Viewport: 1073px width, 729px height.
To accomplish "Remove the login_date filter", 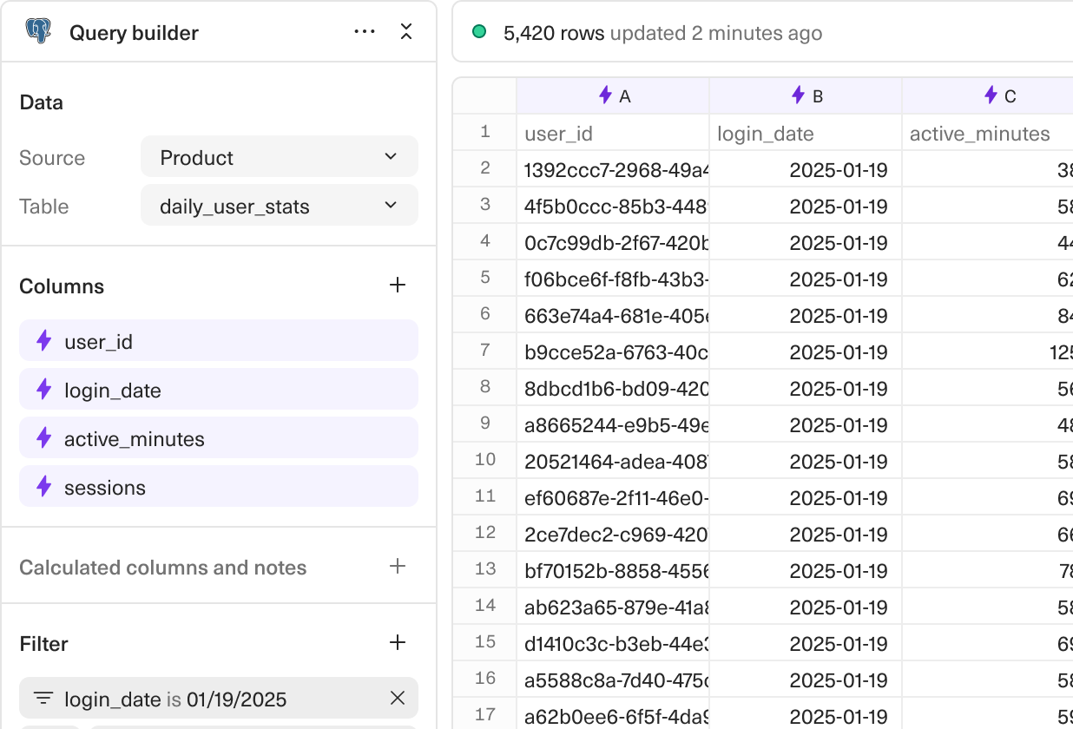I will pos(398,698).
